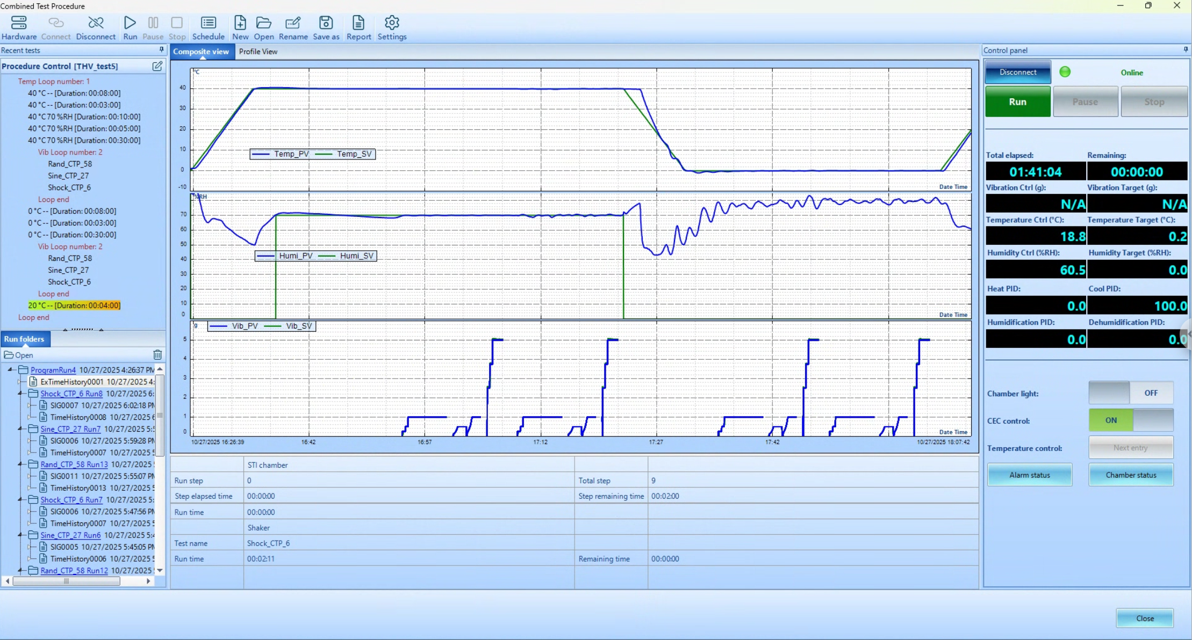This screenshot has height=640, width=1192.
Task: Edit Procedure Control with pencil icon
Action: [x=157, y=66]
